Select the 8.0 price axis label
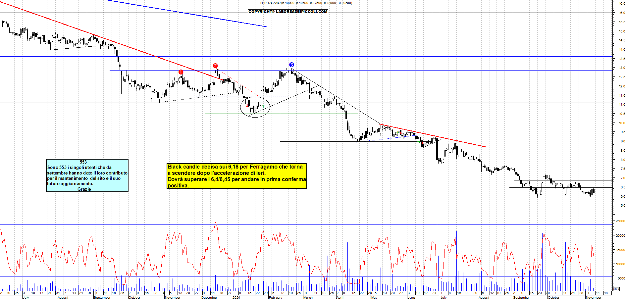The height and width of the screenshot is (299, 626). pos(622,160)
